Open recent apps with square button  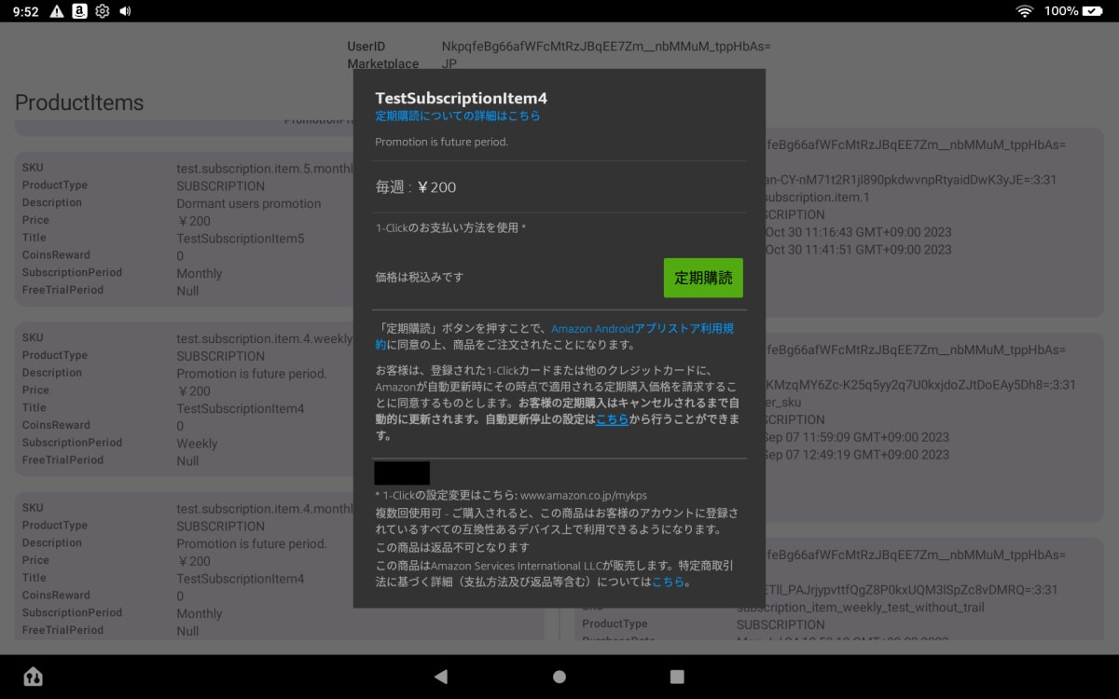677,677
